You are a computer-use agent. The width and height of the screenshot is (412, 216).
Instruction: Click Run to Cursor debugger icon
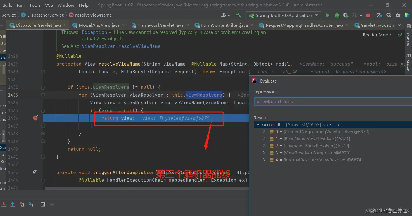click(x=31, y=204)
